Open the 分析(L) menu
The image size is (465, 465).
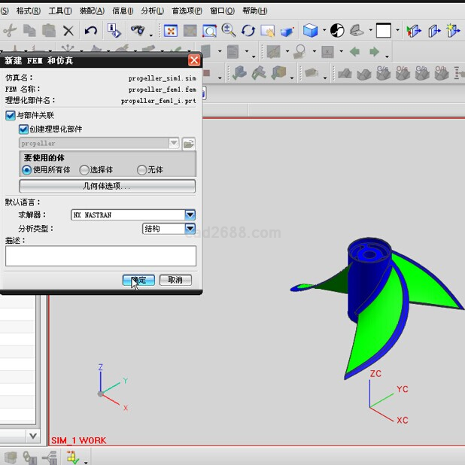152,11
